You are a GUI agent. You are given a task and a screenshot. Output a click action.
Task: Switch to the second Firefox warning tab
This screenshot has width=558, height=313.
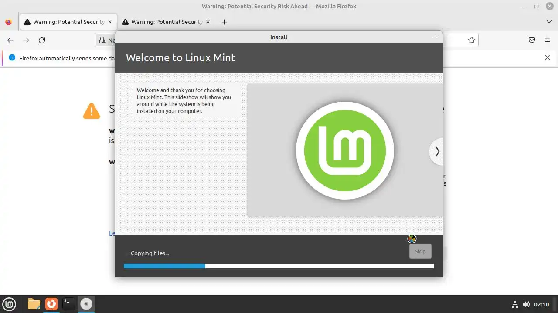click(166, 22)
